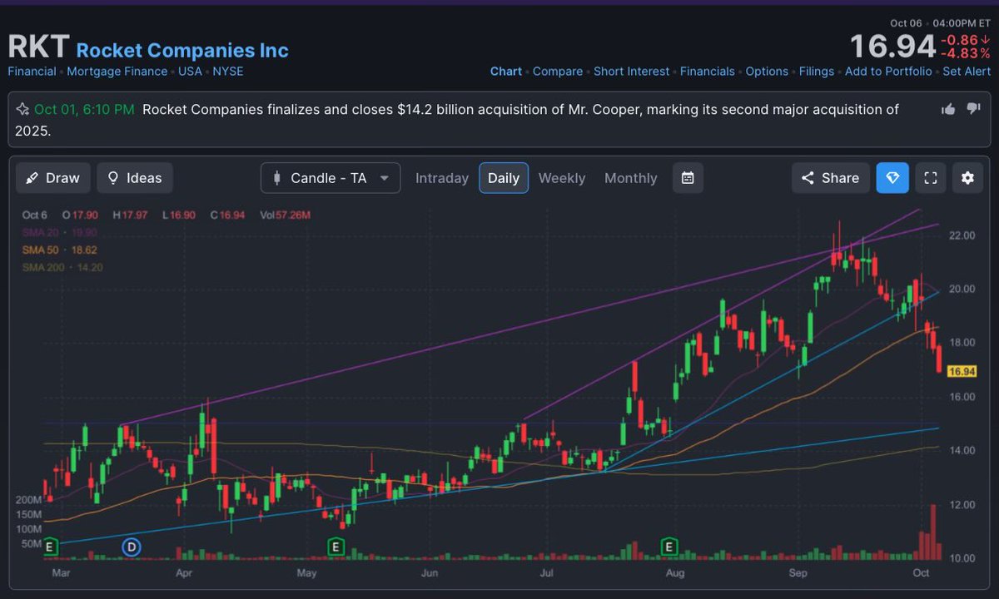The image size is (999, 599).
Task: Click the thumbs down icon on news
Action: (x=973, y=110)
